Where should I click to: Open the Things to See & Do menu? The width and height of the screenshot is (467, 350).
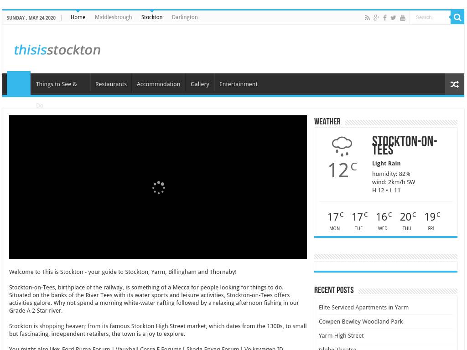pos(57,84)
